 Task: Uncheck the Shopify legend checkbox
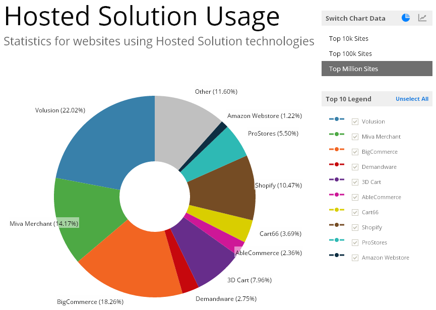tap(355, 227)
